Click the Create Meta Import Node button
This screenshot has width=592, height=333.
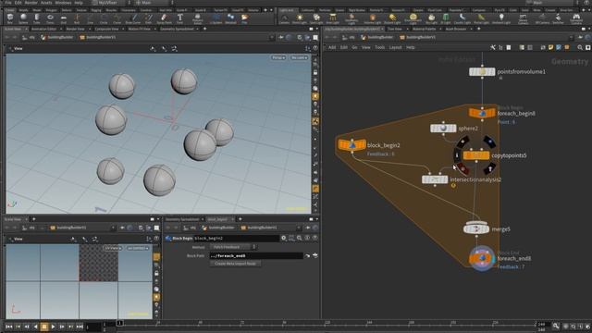click(x=235, y=264)
